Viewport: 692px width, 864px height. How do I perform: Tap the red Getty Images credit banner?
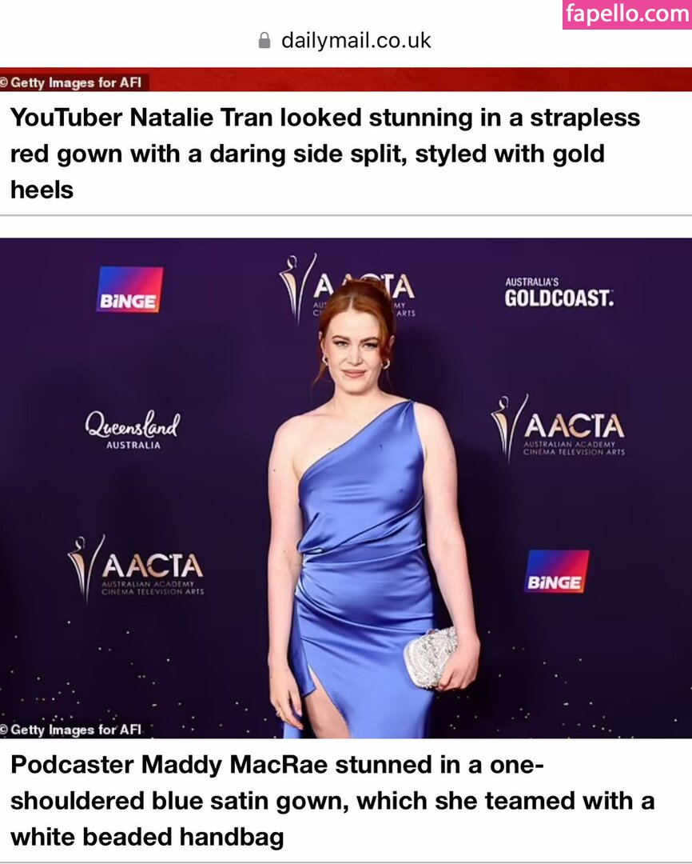(346, 79)
